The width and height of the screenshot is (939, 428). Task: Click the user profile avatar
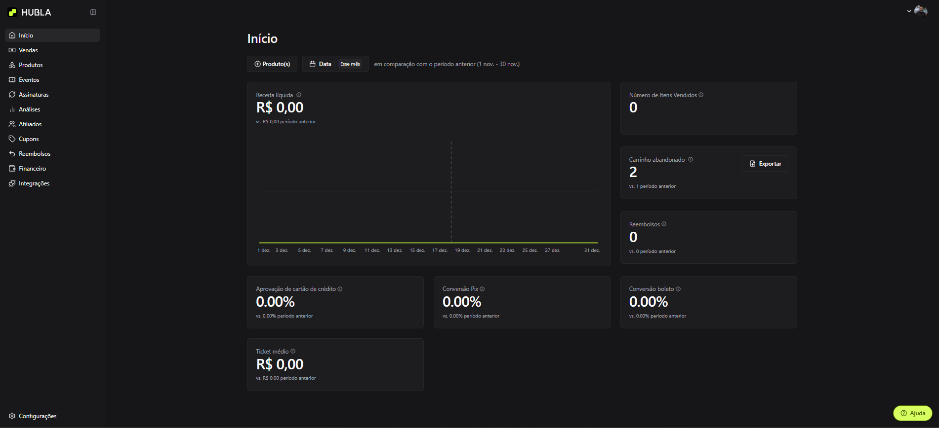coord(921,11)
